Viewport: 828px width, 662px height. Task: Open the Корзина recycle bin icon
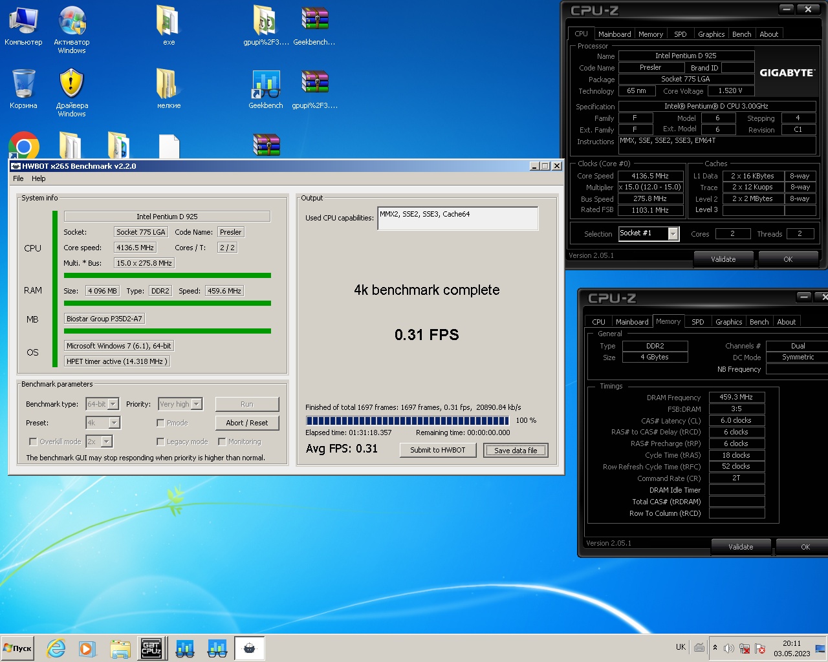(23, 89)
